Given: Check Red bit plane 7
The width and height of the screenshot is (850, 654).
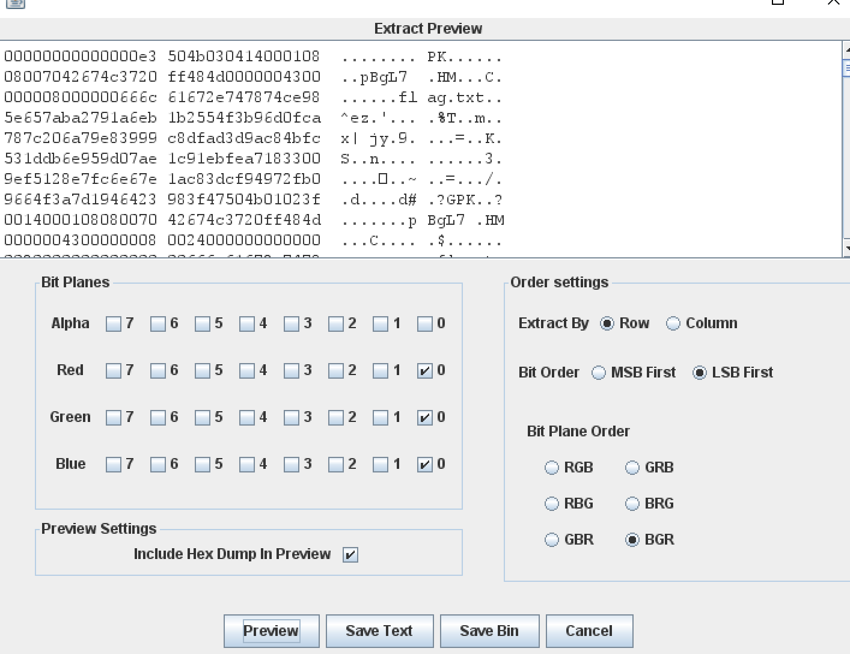Looking at the screenshot, I should [x=114, y=371].
